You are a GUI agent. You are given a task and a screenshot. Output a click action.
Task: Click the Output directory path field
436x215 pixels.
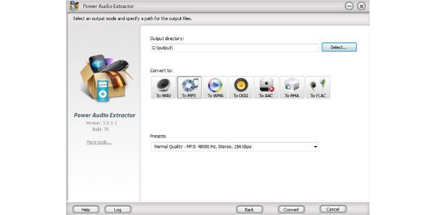234,48
